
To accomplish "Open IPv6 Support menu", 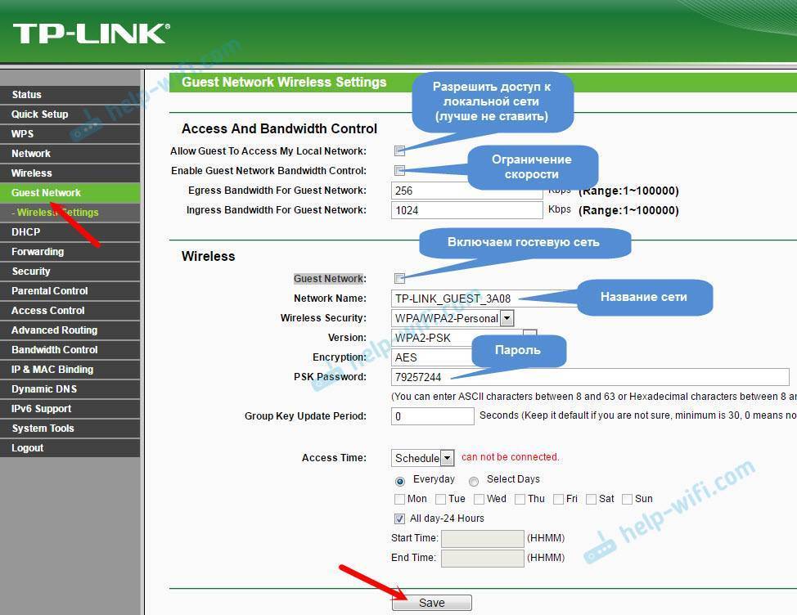I will point(70,409).
